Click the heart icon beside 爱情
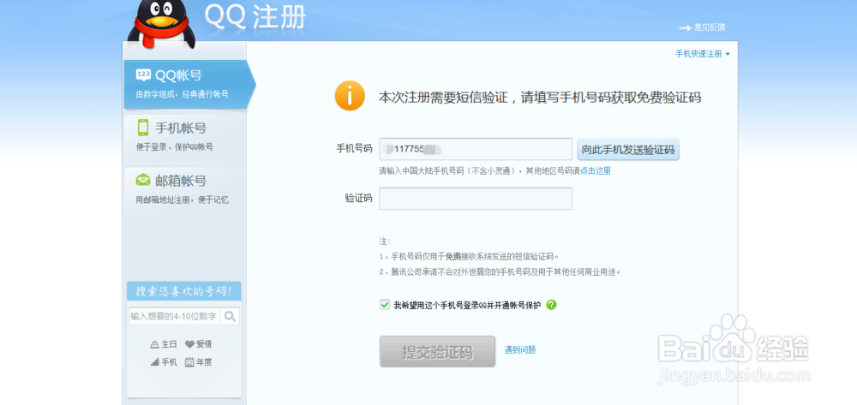Image resolution: width=857 pixels, height=405 pixels. point(189,344)
